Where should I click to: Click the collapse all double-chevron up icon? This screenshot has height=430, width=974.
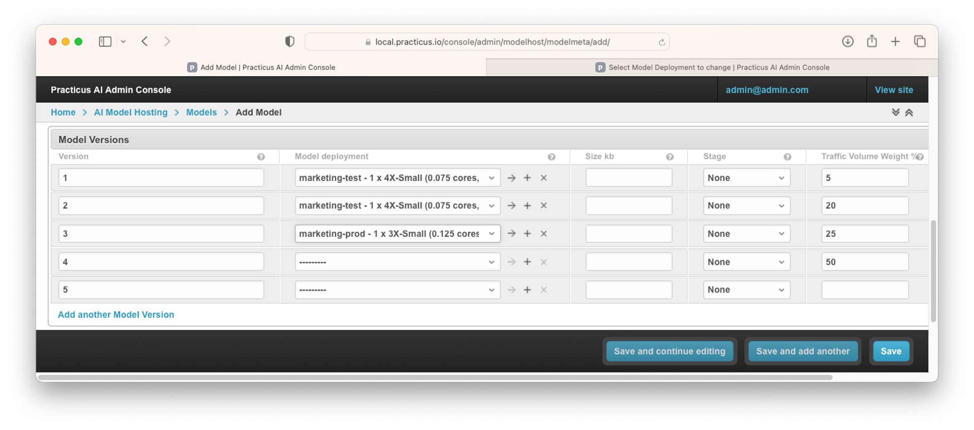(909, 113)
